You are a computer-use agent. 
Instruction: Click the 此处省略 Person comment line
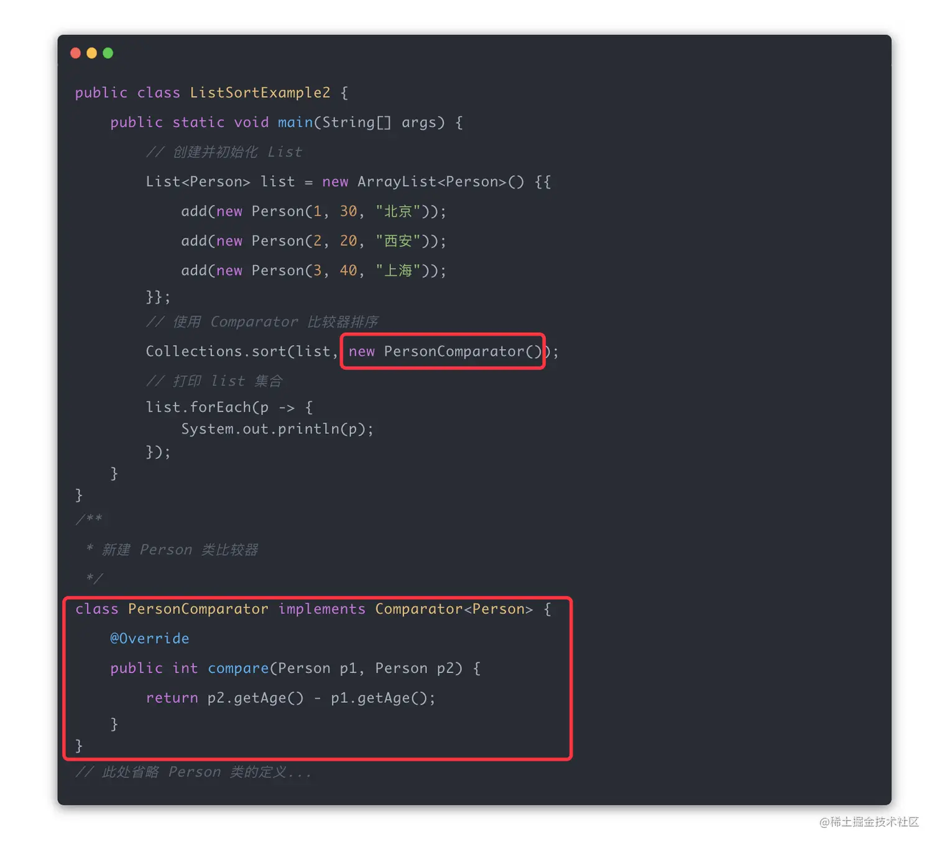pos(193,772)
